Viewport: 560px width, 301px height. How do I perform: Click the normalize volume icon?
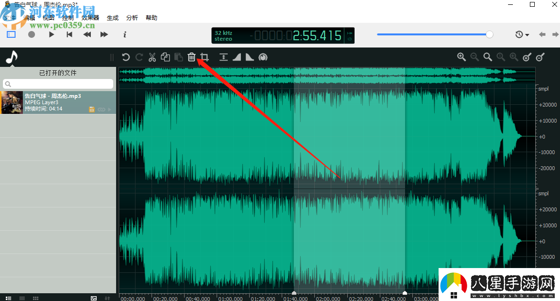[223, 57]
